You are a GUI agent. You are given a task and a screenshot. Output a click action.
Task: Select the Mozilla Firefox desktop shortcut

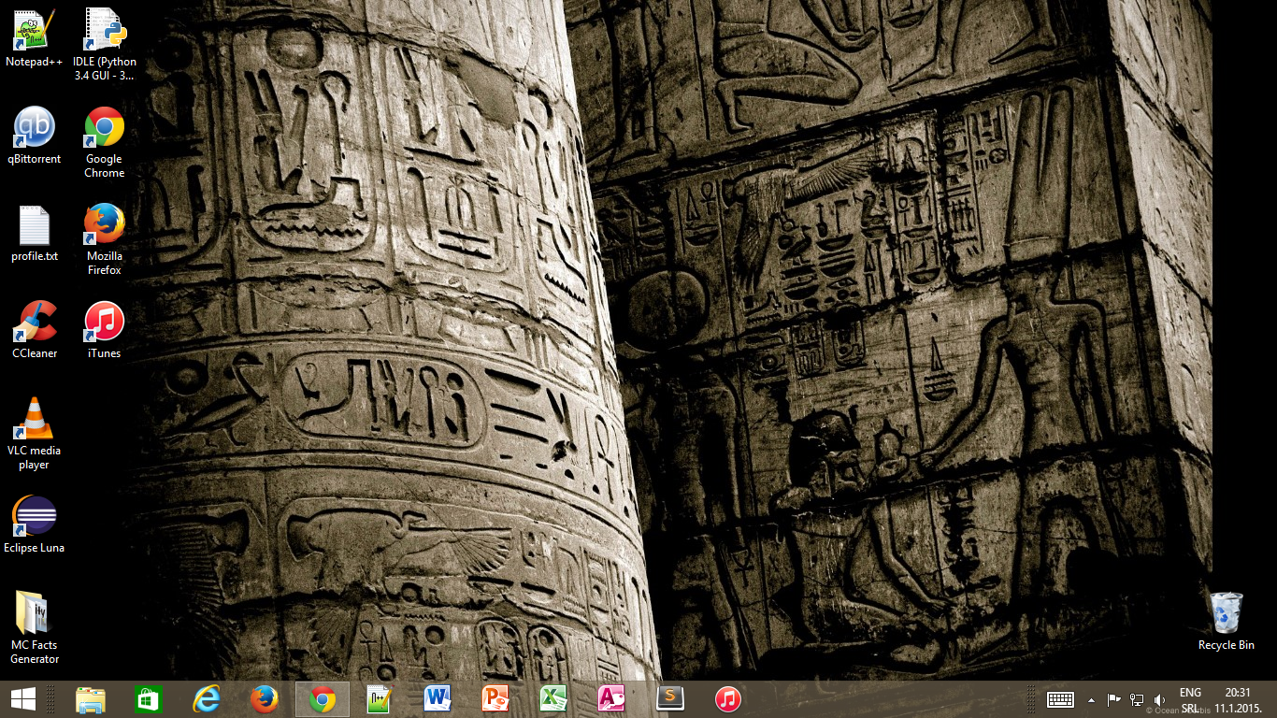pyautogui.click(x=105, y=240)
